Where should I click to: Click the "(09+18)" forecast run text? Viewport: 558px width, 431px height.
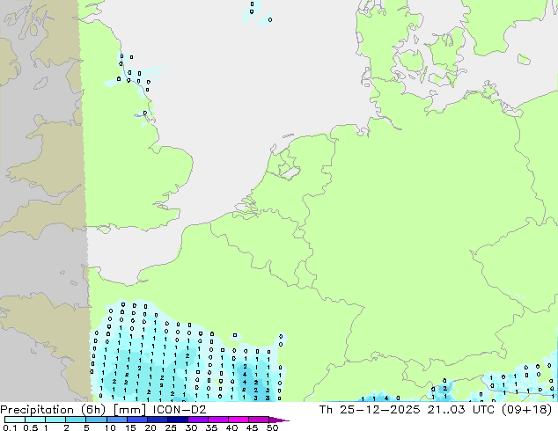526,410
